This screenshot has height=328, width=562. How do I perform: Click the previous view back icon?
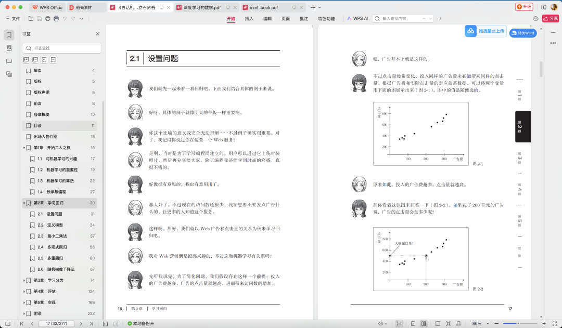coord(105,323)
